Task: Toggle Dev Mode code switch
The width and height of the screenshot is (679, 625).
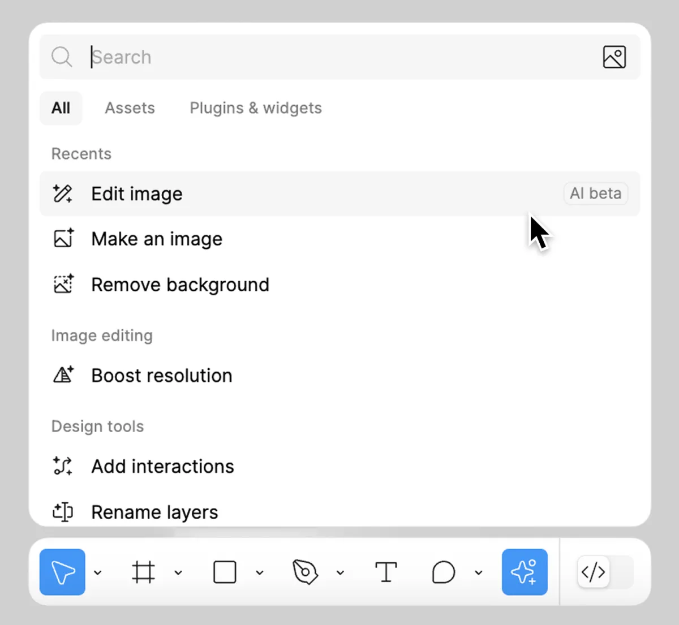Action: (604, 572)
